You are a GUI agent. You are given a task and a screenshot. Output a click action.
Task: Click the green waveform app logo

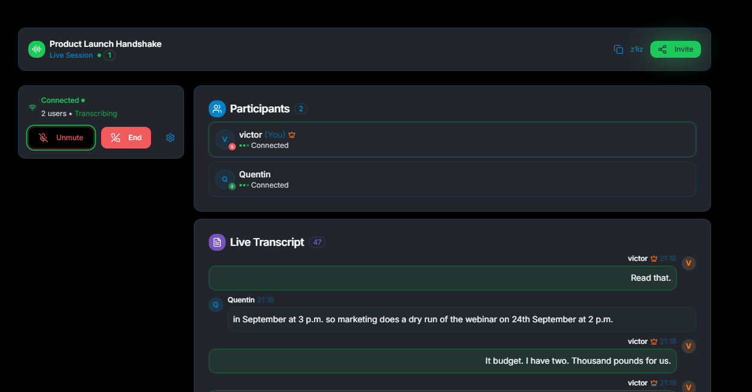(x=37, y=49)
